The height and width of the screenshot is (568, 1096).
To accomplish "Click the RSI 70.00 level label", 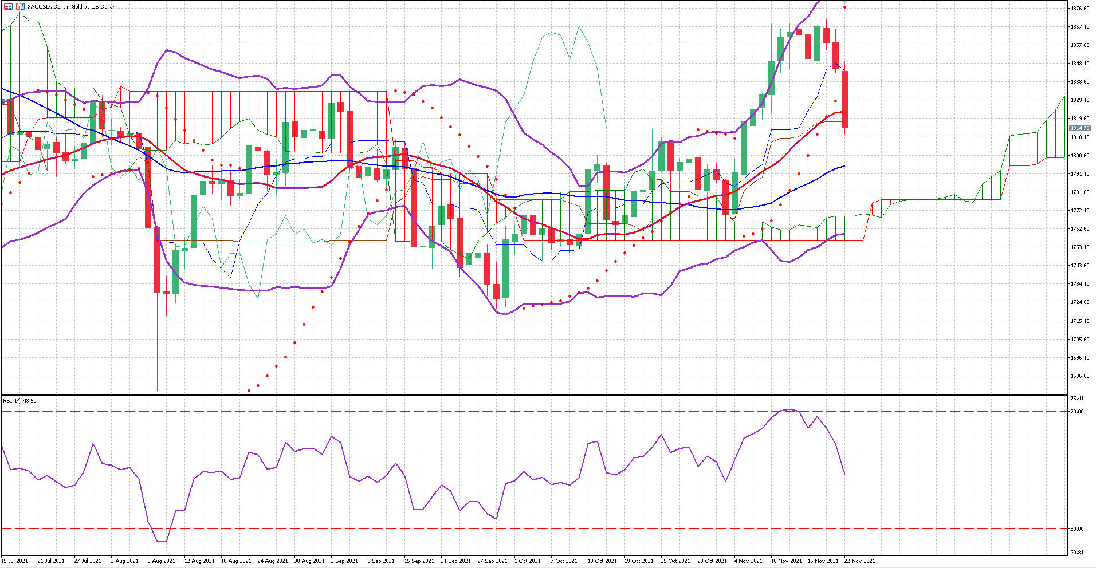I will coord(1077,411).
